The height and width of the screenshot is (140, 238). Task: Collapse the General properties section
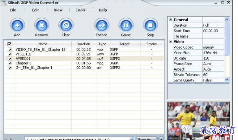tap(171, 20)
